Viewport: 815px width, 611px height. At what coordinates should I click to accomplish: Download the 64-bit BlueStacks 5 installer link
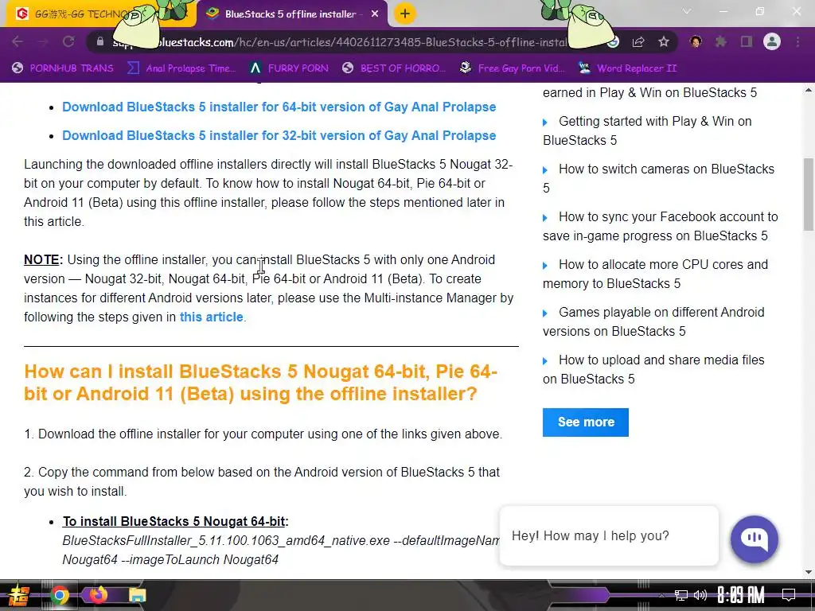click(279, 107)
